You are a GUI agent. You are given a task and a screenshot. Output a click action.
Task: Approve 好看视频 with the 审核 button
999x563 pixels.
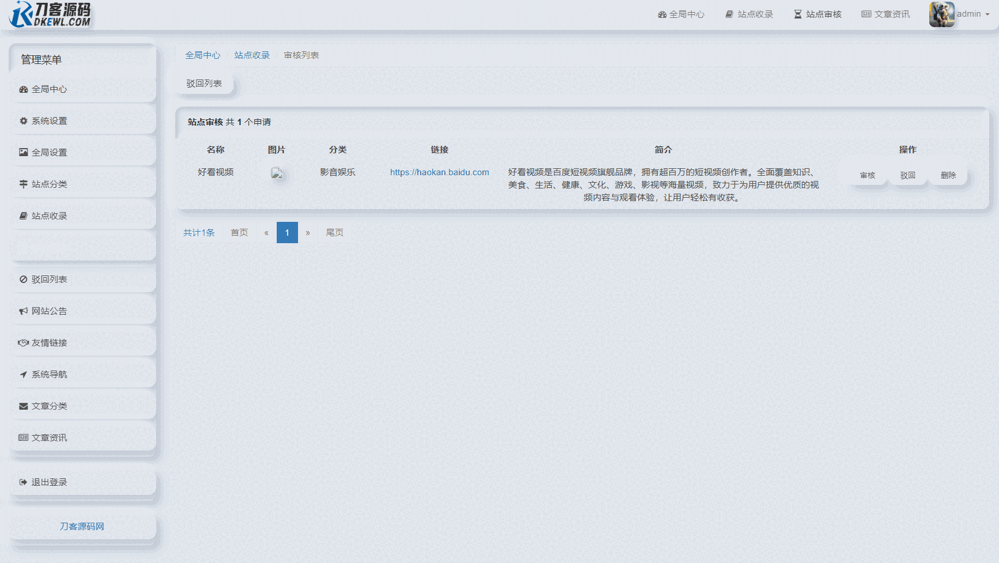868,175
